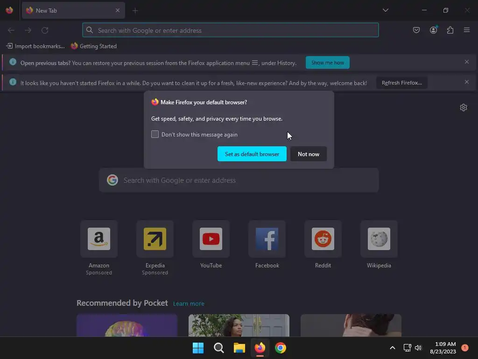478x359 pixels.
Task: Click Not now button
Action: point(308,154)
